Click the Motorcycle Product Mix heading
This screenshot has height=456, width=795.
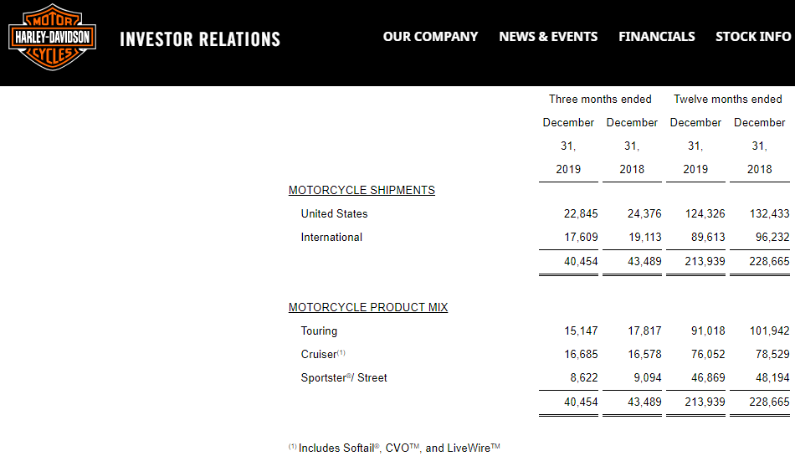click(368, 307)
